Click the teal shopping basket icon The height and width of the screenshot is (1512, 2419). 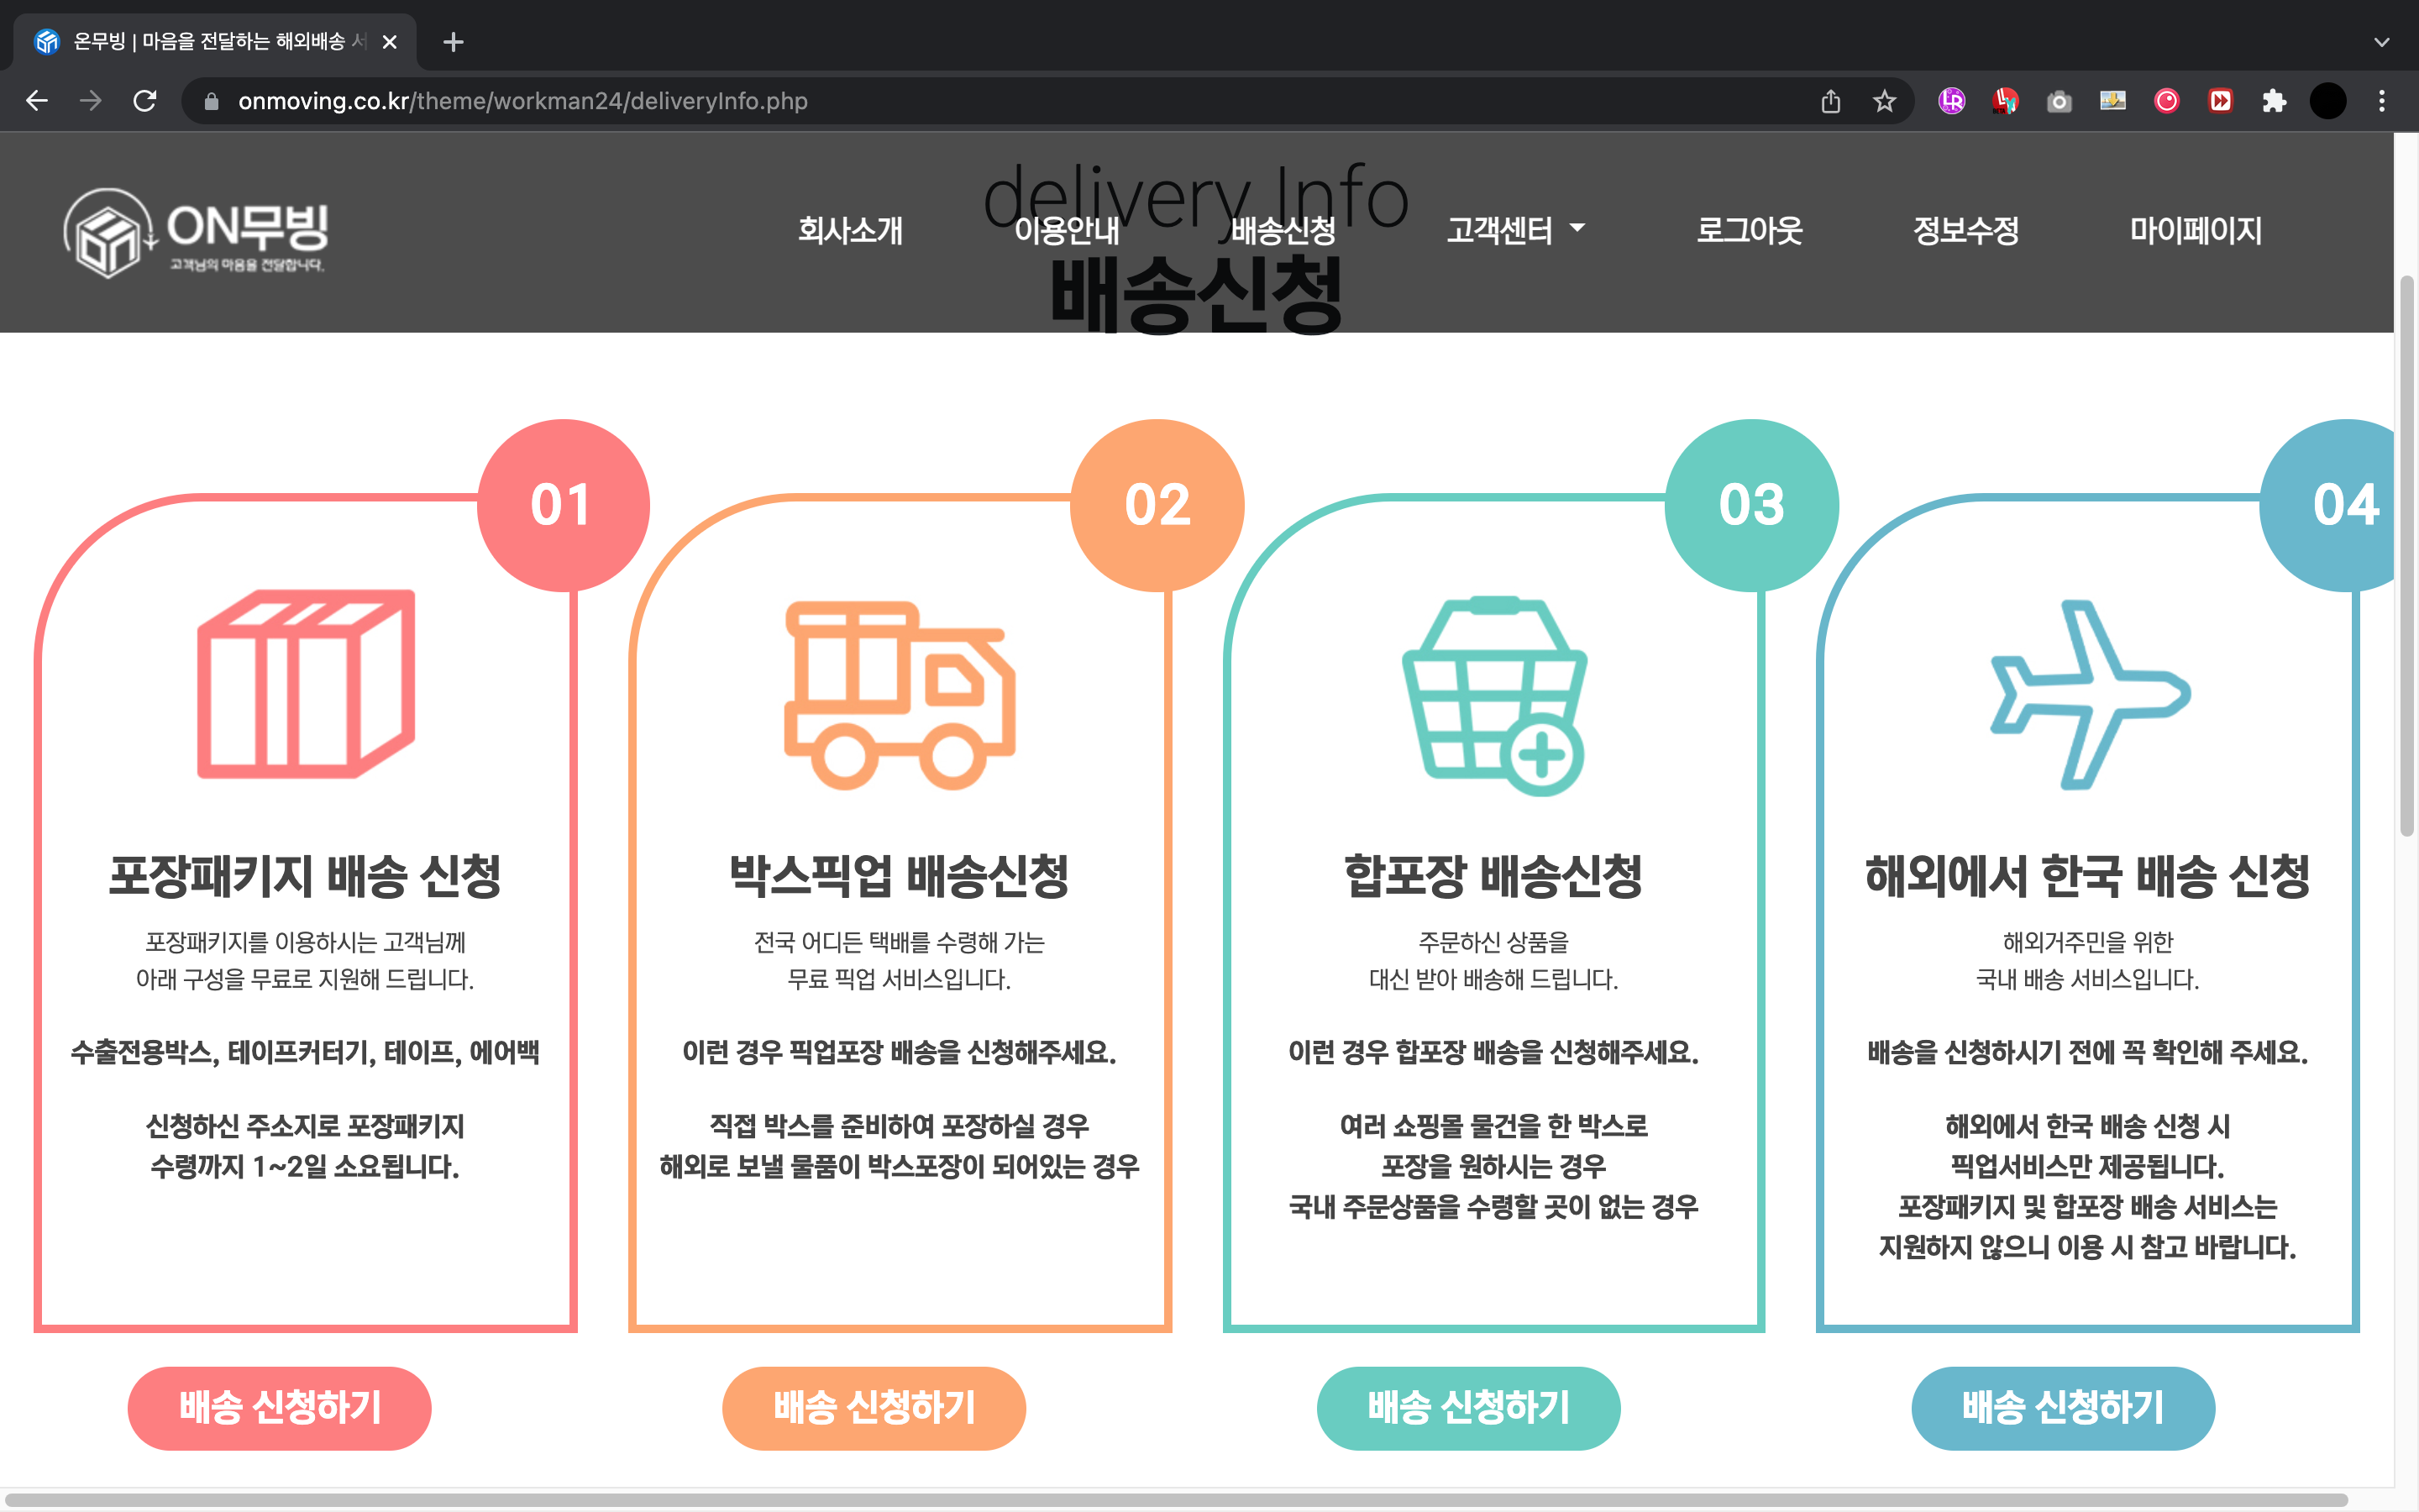(1493, 696)
